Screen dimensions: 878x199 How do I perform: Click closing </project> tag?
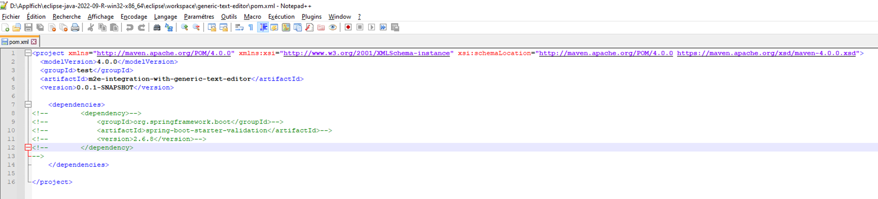click(x=52, y=182)
